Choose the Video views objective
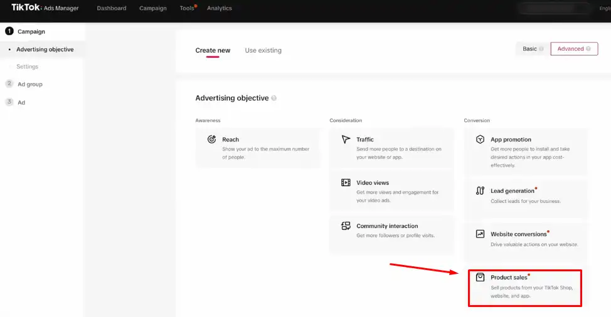 pos(392,191)
